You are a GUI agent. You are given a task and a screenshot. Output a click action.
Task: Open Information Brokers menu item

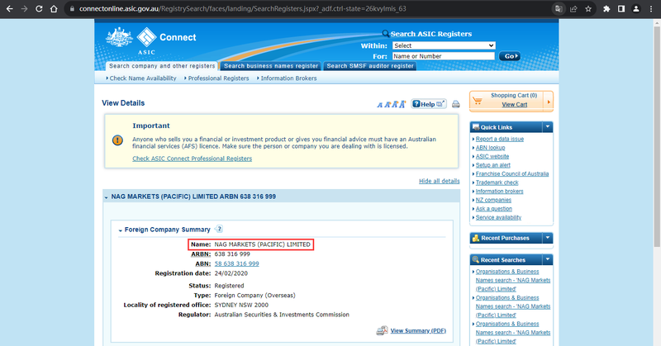tap(288, 78)
